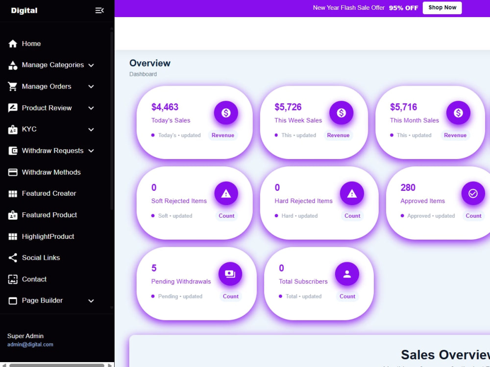This screenshot has height=367, width=490.
Task: Click the Super Admin name
Action: pyautogui.click(x=25, y=336)
